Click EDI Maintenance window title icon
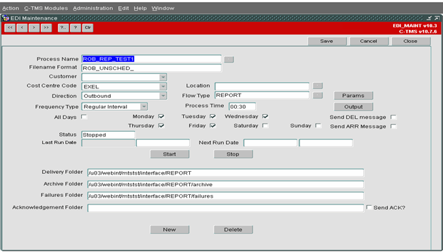This screenshot has height=252, width=443. 5,18
